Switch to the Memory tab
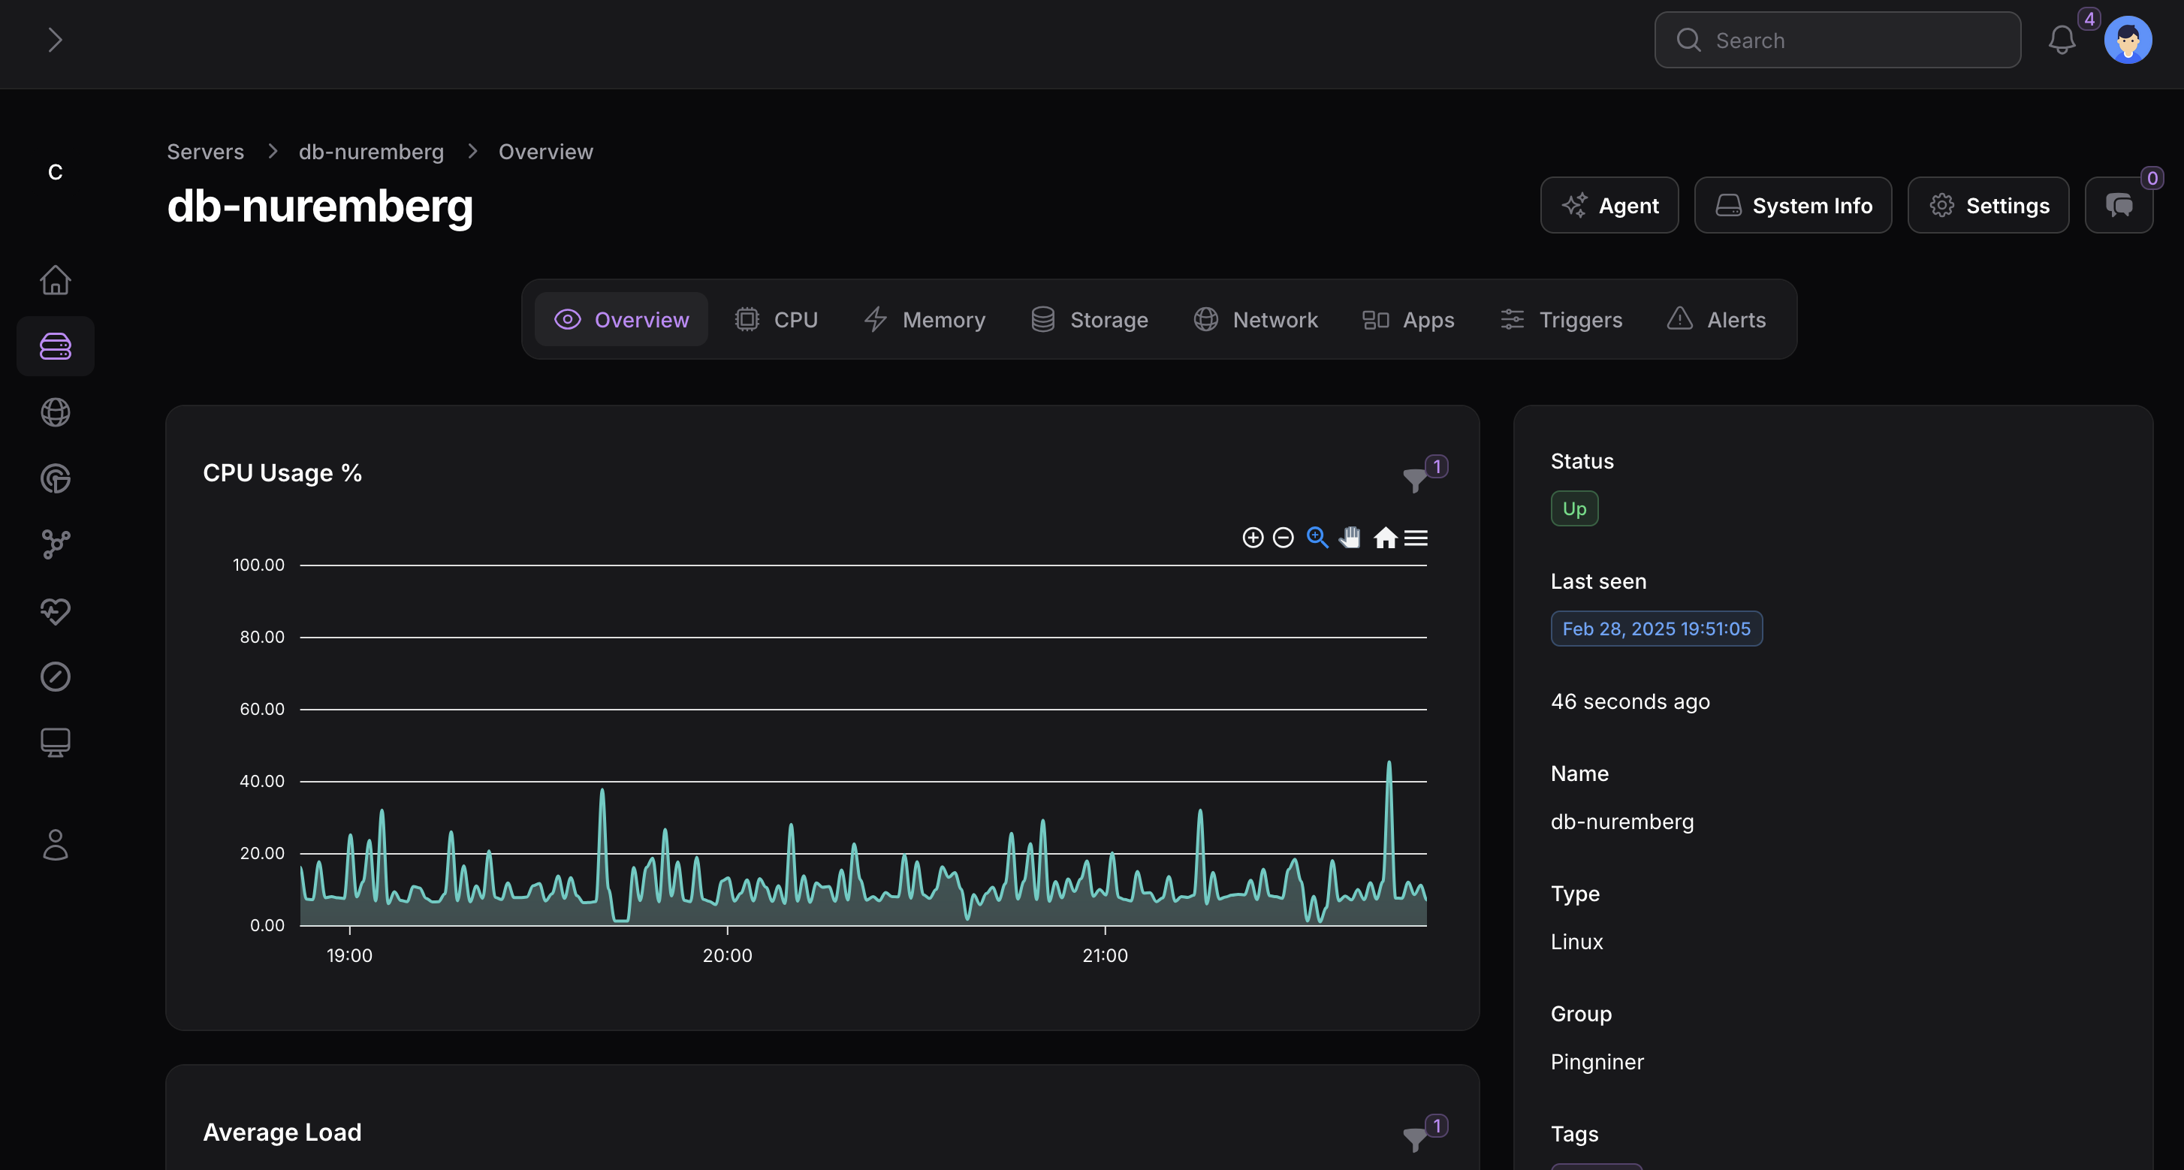 pyautogui.click(x=924, y=320)
